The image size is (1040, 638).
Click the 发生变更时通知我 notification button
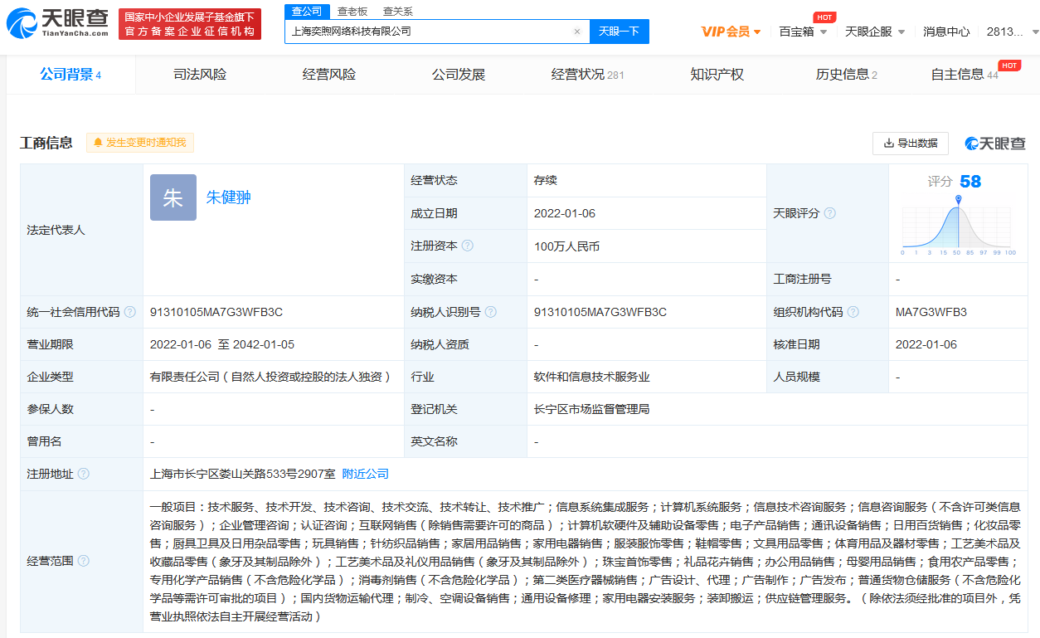tap(140, 143)
